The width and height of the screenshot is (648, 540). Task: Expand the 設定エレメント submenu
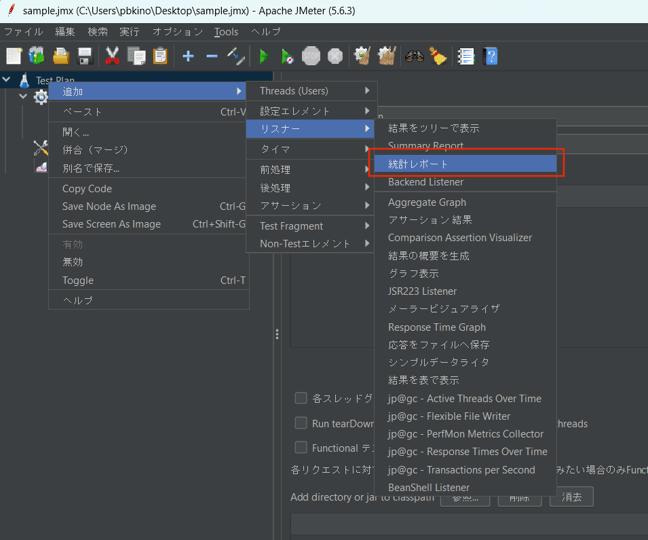pyautogui.click(x=311, y=111)
